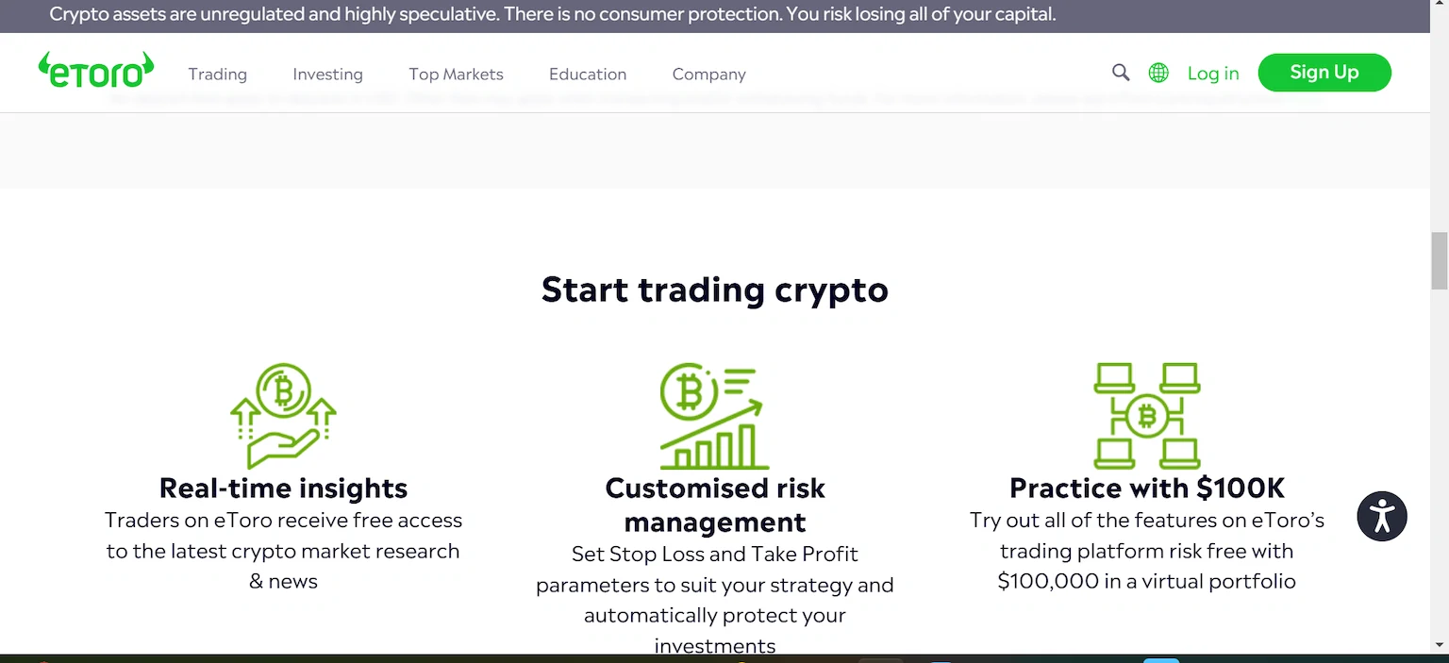Click the globe language selector icon
1449x663 pixels.
[1158, 73]
